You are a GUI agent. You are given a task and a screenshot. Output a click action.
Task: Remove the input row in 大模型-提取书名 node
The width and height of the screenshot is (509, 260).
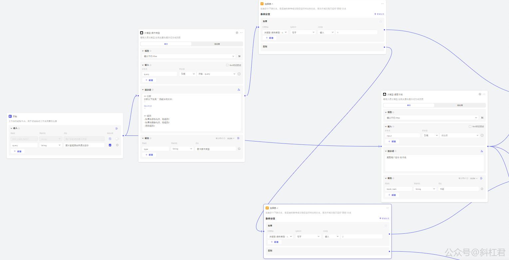click(x=482, y=135)
